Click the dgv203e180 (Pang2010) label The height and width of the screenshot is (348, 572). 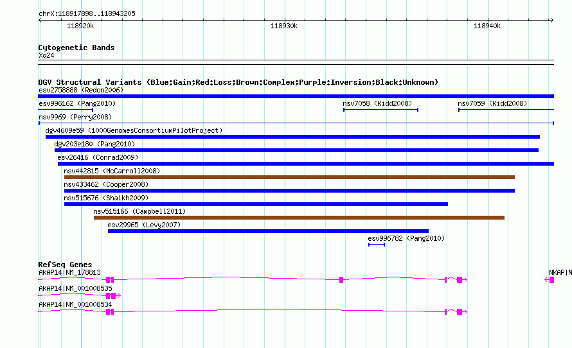(x=94, y=144)
